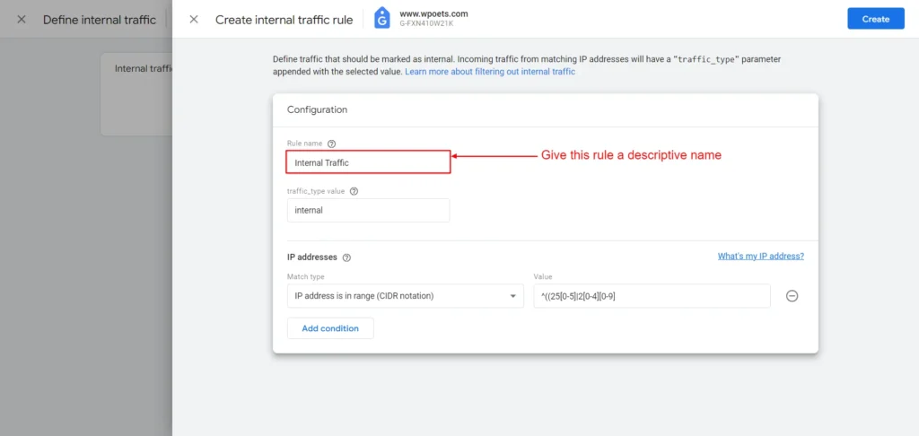Screen dimensions: 919x436
Task: Open the What's my IP address link
Action: pyautogui.click(x=760, y=257)
